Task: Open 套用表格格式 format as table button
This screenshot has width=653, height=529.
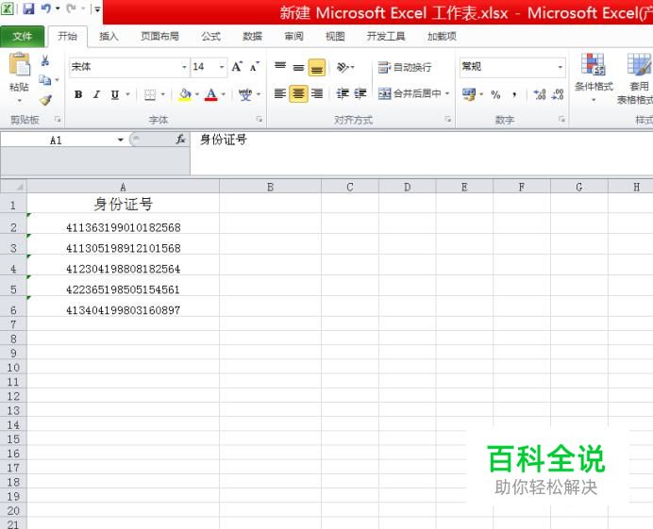Action: tap(635, 78)
